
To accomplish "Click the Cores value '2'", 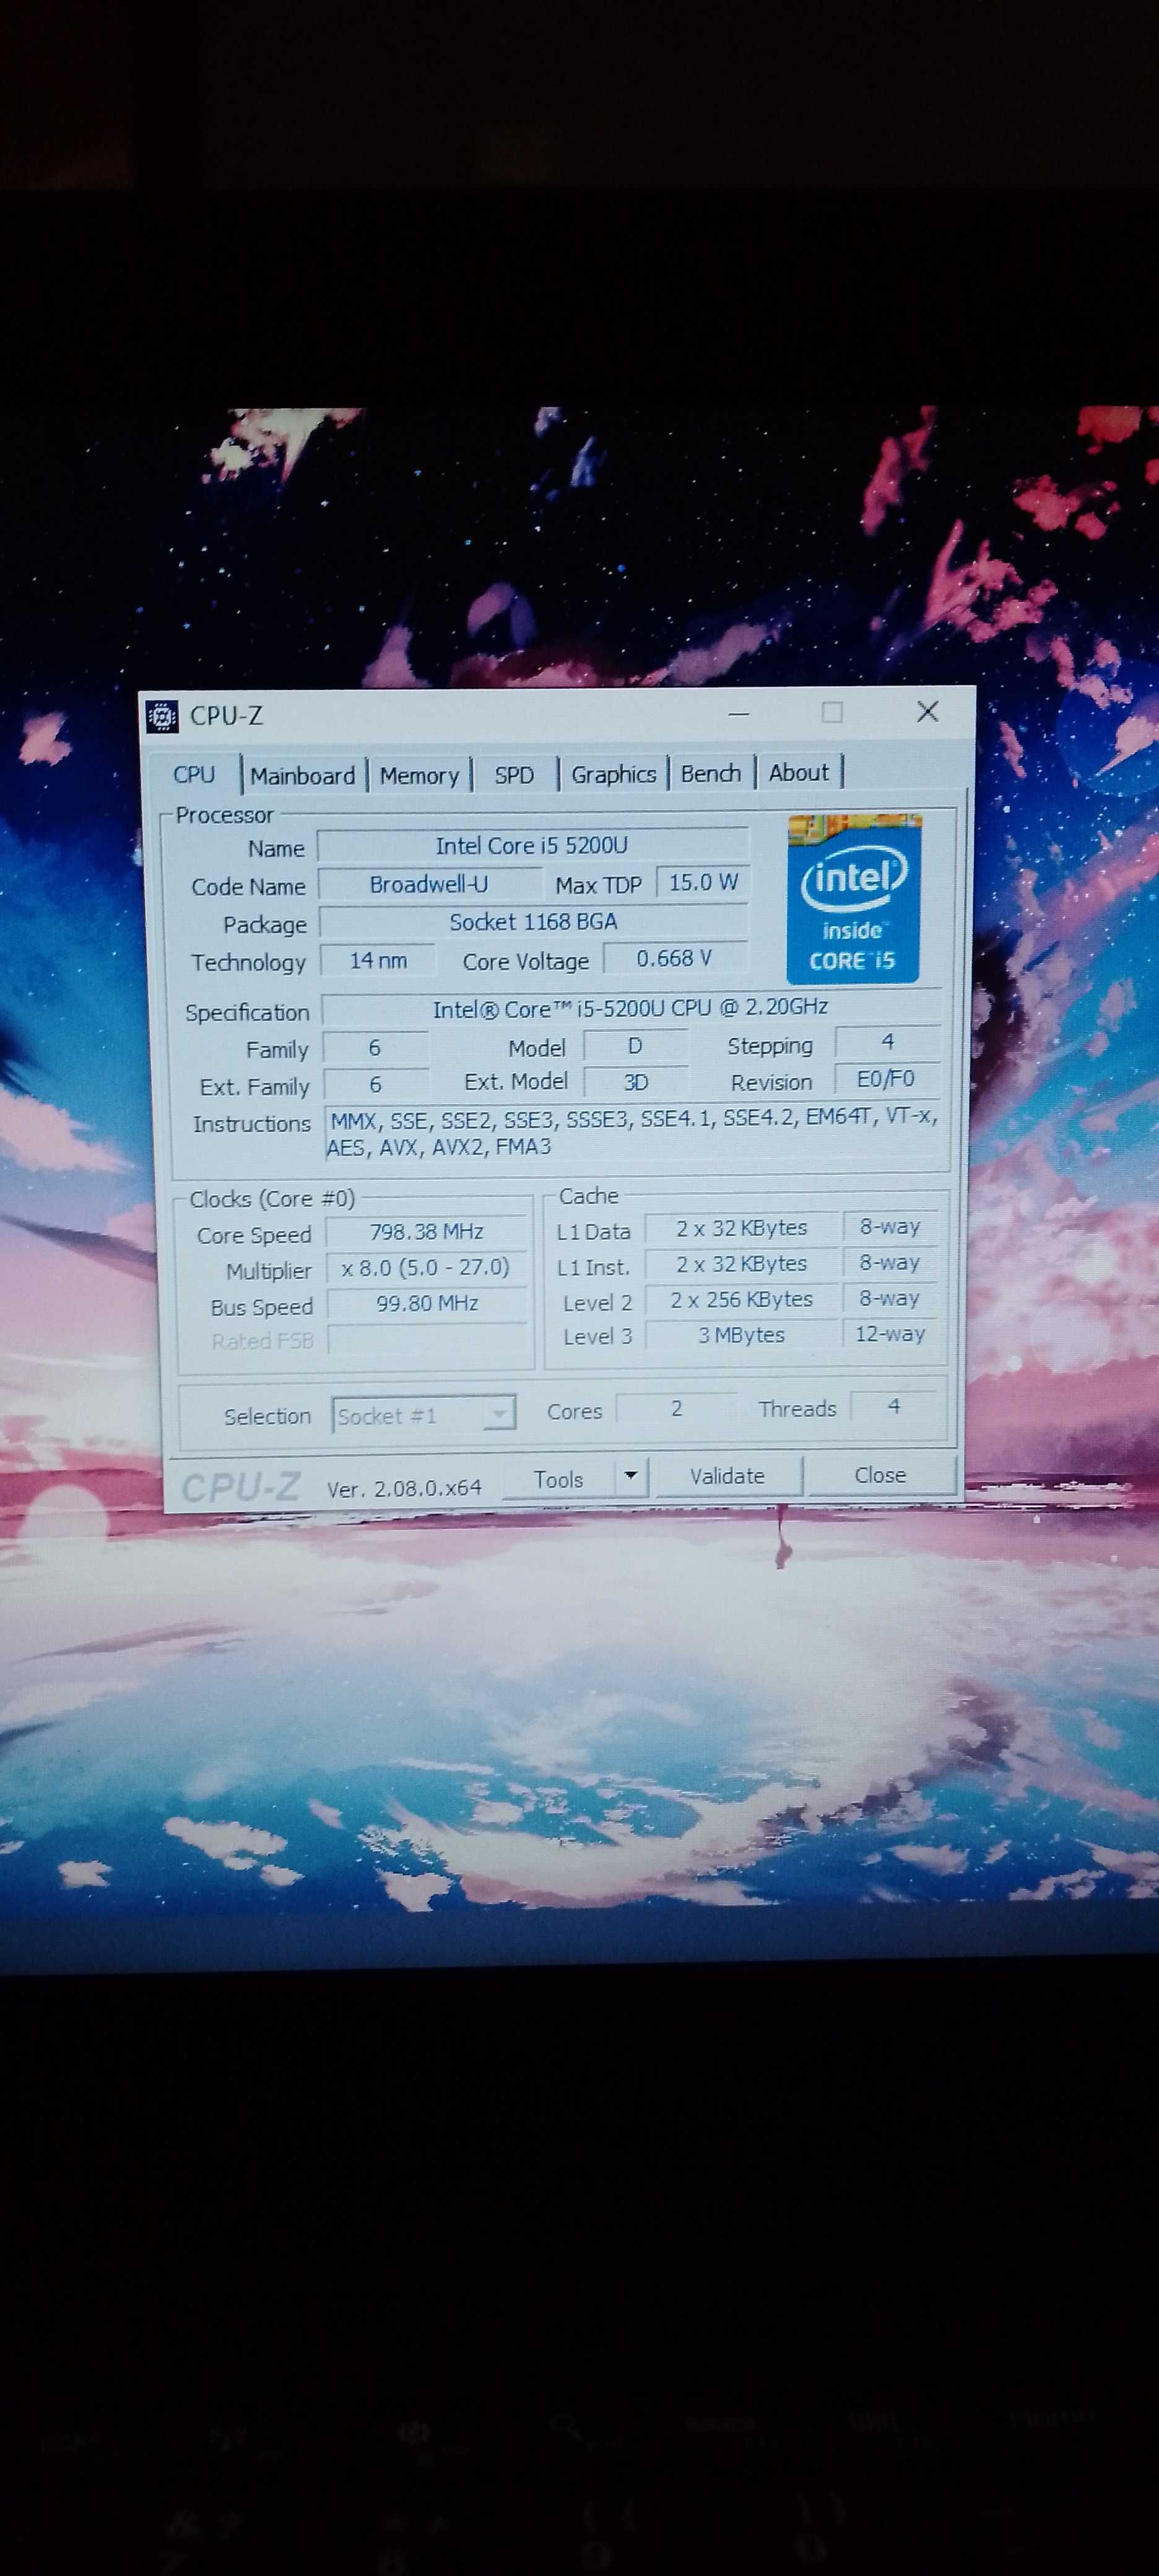I will [x=677, y=1408].
